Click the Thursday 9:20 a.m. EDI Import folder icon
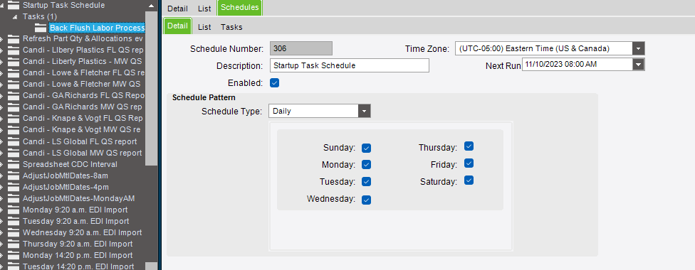This screenshot has height=270, width=695. (x=14, y=244)
